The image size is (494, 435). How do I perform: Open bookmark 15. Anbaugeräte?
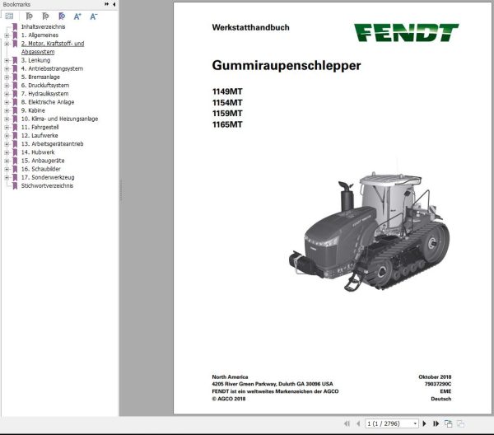click(43, 161)
